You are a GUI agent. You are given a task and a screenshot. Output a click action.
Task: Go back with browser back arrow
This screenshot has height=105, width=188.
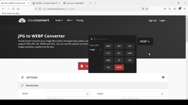tap(3, 9)
